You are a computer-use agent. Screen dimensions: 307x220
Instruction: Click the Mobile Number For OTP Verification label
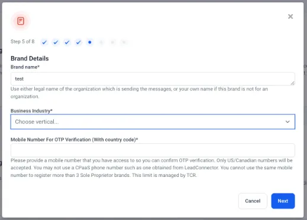(x=75, y=140)
